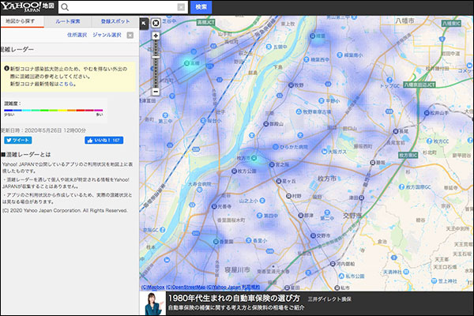Screen dimensions: 474x316
Task: Click the magnifier icon in search box
Action: coord(66,7)
